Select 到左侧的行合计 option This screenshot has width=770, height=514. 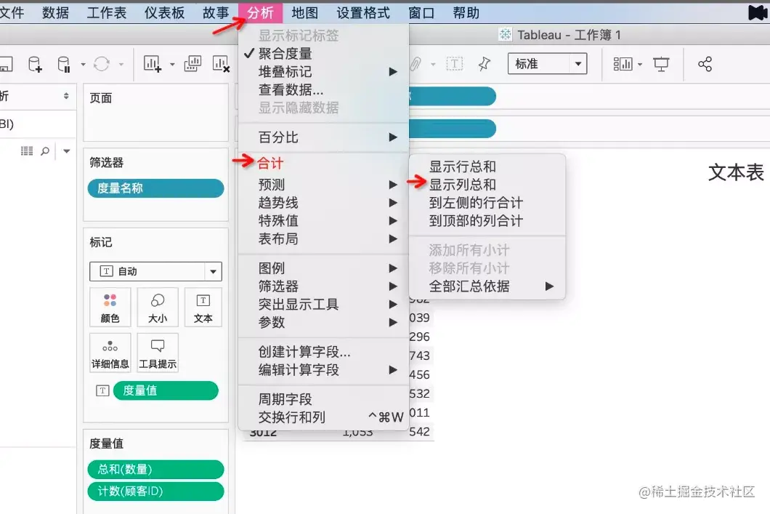487,203
